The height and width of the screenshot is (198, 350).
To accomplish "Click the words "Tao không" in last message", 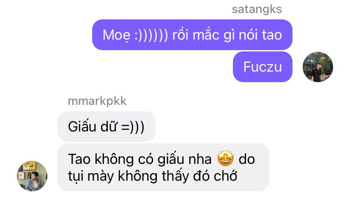I will tap(101, 159).
